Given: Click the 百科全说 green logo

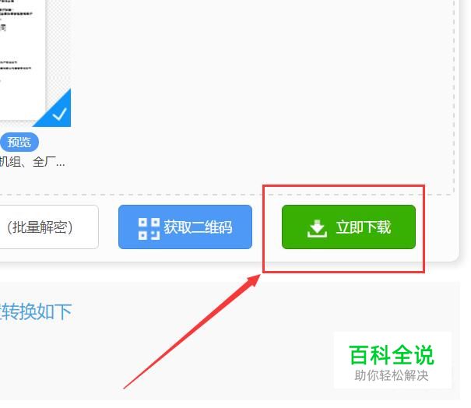Looking at the screenshot, I should (392, 355).
